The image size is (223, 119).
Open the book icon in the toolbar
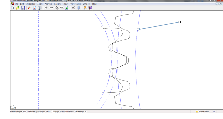point(40,8)
